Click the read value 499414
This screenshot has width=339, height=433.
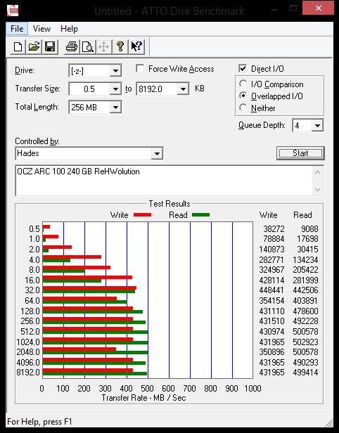click(305, 373)
